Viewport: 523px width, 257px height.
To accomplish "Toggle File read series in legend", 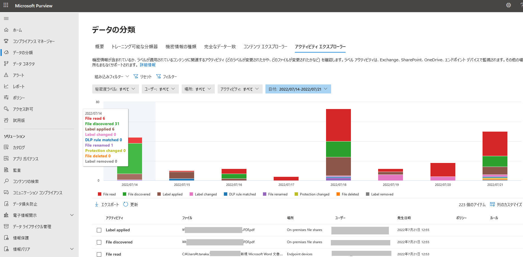I will click(x=107, y=194).
